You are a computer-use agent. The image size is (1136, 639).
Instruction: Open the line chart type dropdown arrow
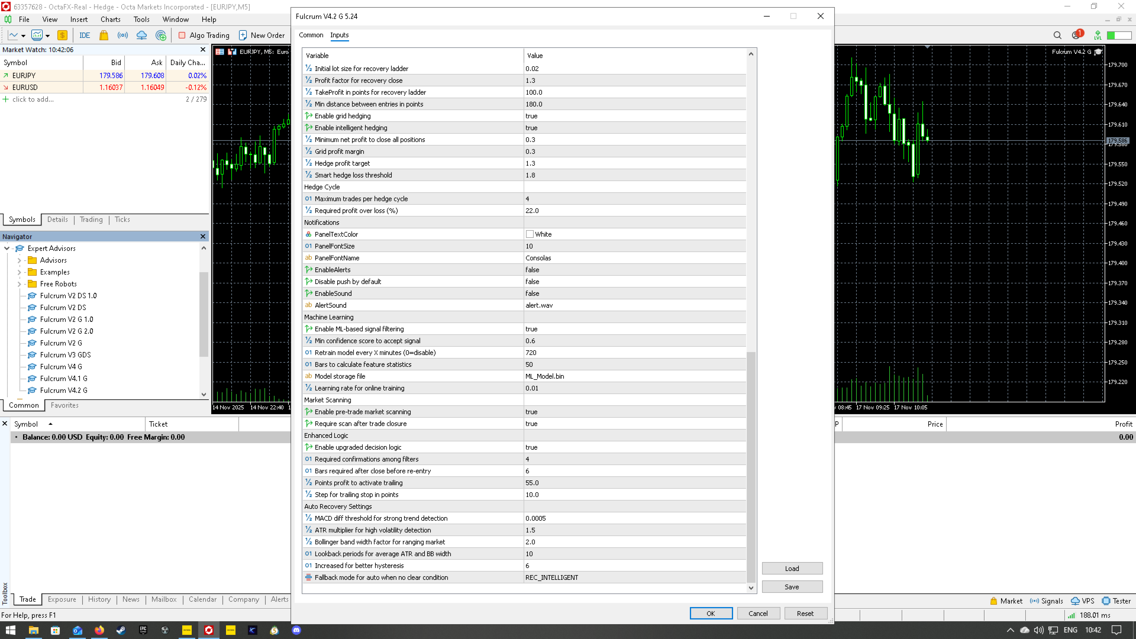23,36
